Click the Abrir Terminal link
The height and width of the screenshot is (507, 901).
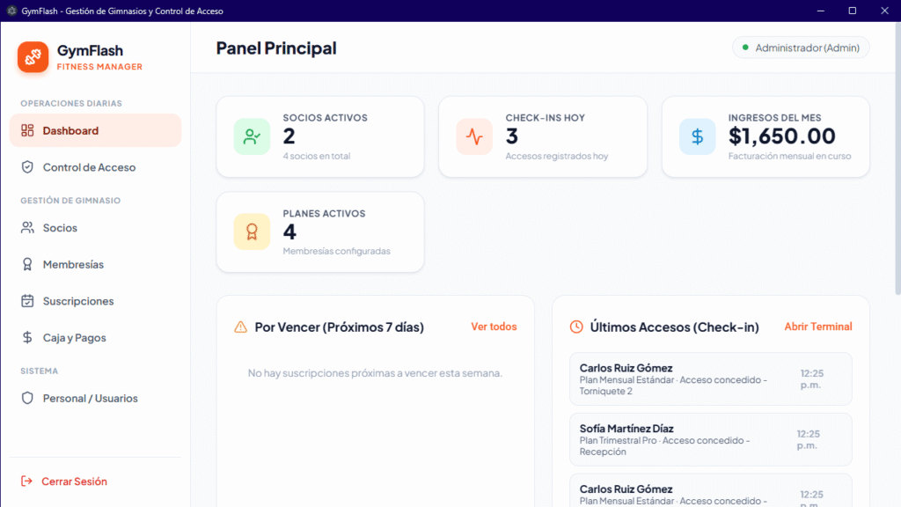(818, 327)
